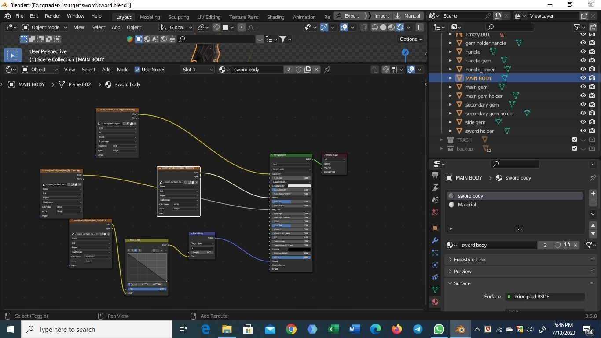Hide handle gem with eye icon
601x338 pixels.
pyautogui.click(x=583, y=61)
